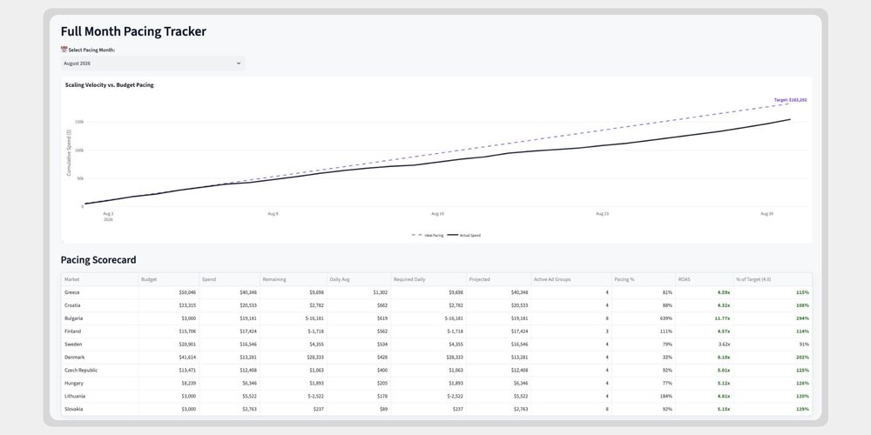Image resolution: width=871 pixels, height=435 pixels.
Task: Click Hungary budget value $8,239
Action: 189,383
